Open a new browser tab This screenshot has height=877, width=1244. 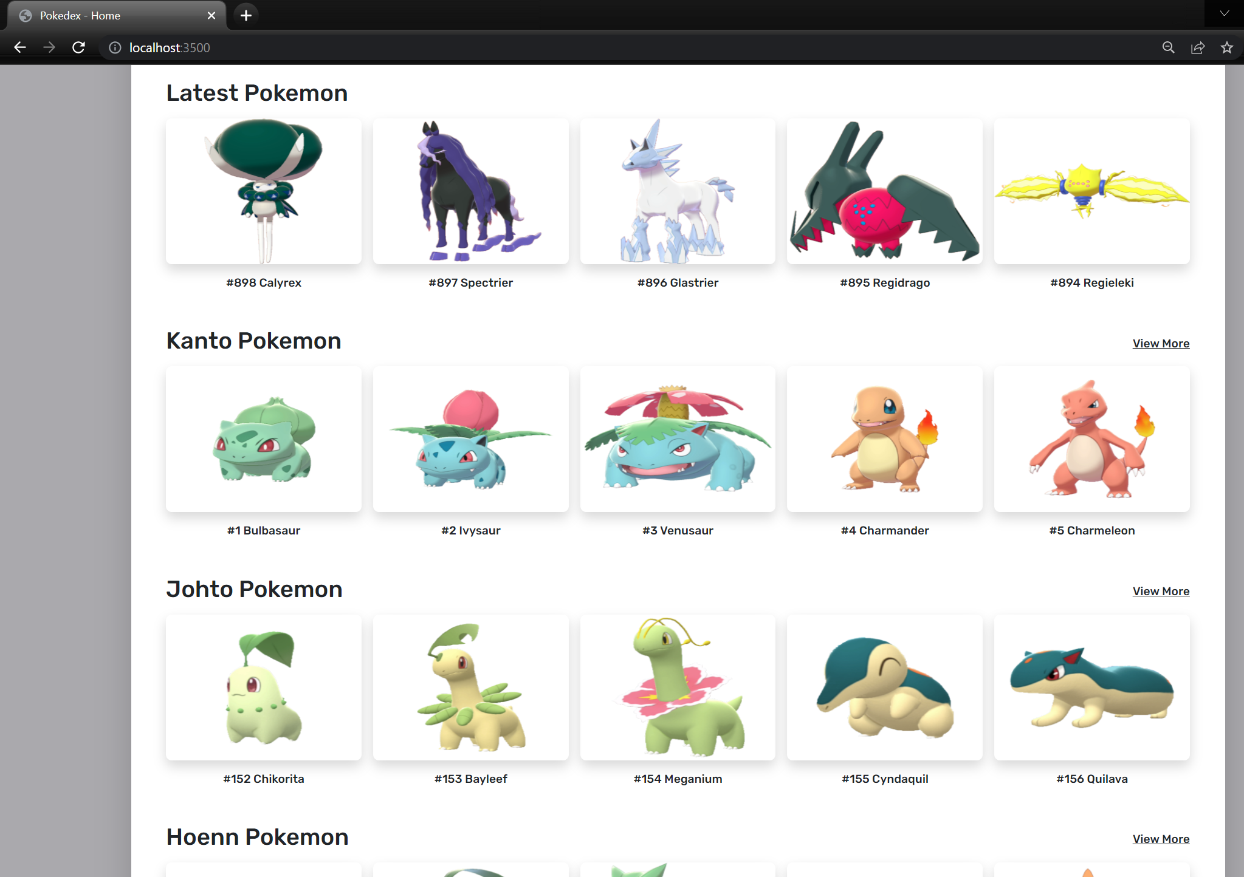tap(246, 15)
